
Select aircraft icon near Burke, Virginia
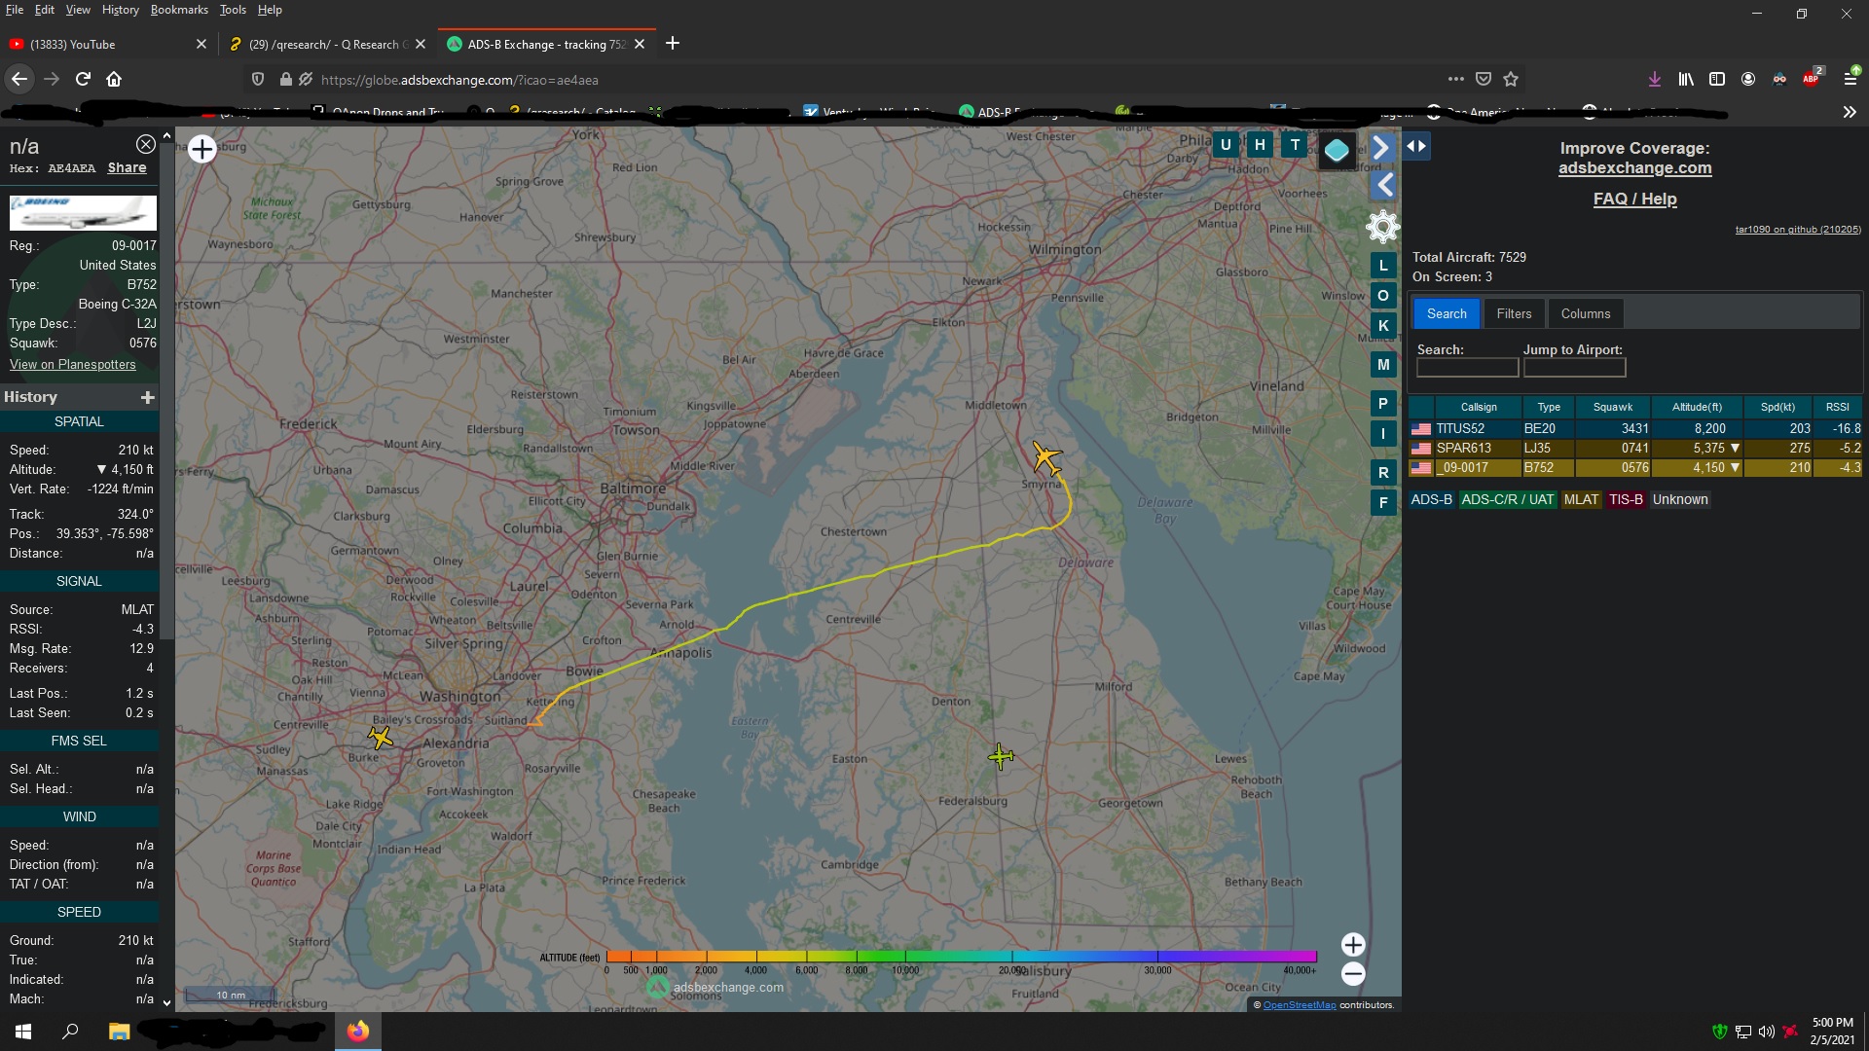pos(380,738)
